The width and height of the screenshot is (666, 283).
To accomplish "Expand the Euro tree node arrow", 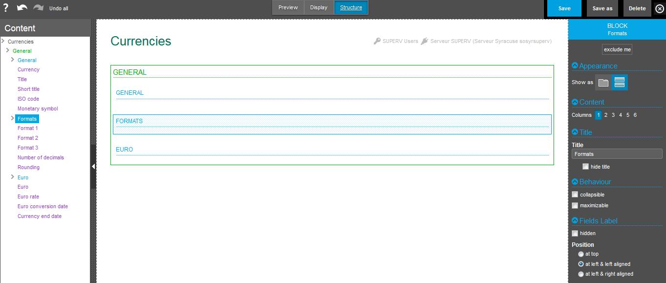I will 13,177.
